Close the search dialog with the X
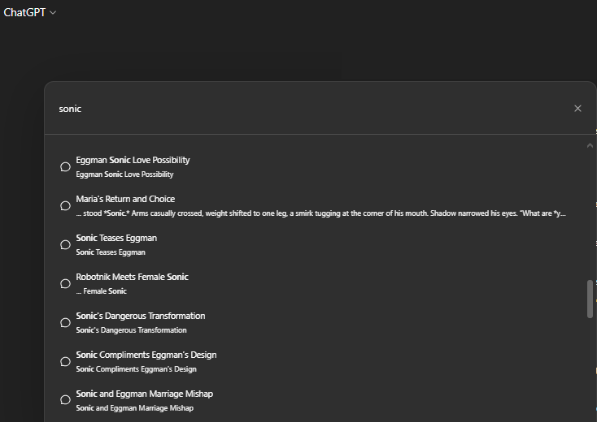Screen dimensions: 597x422 (577, 109)
